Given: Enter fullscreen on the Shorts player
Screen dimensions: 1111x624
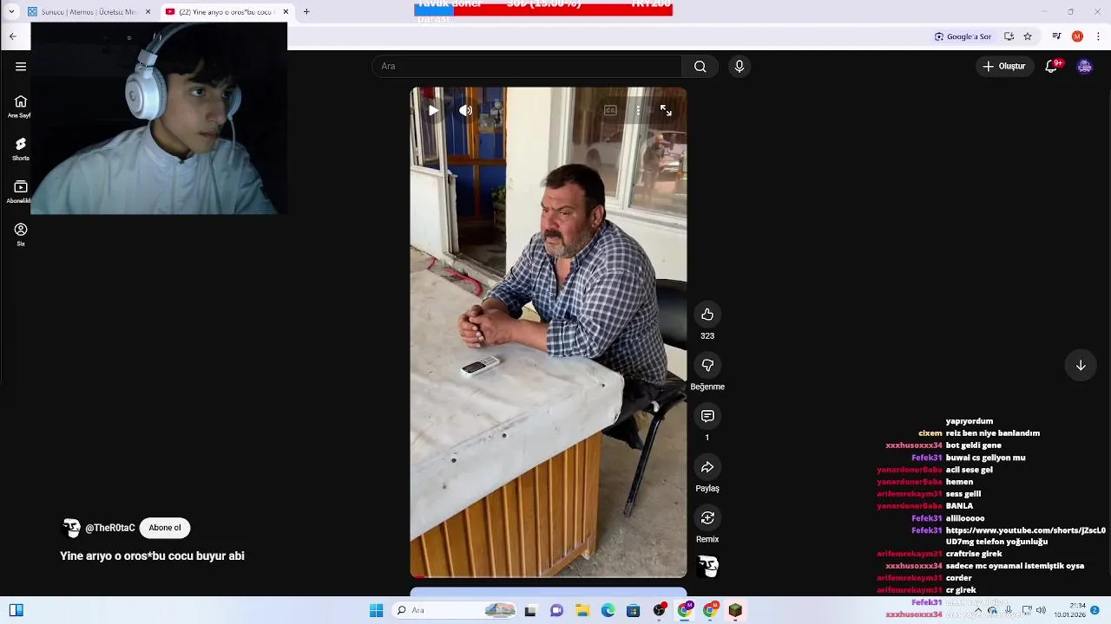Looking at the screenshot, I should (x=666, y=110).
